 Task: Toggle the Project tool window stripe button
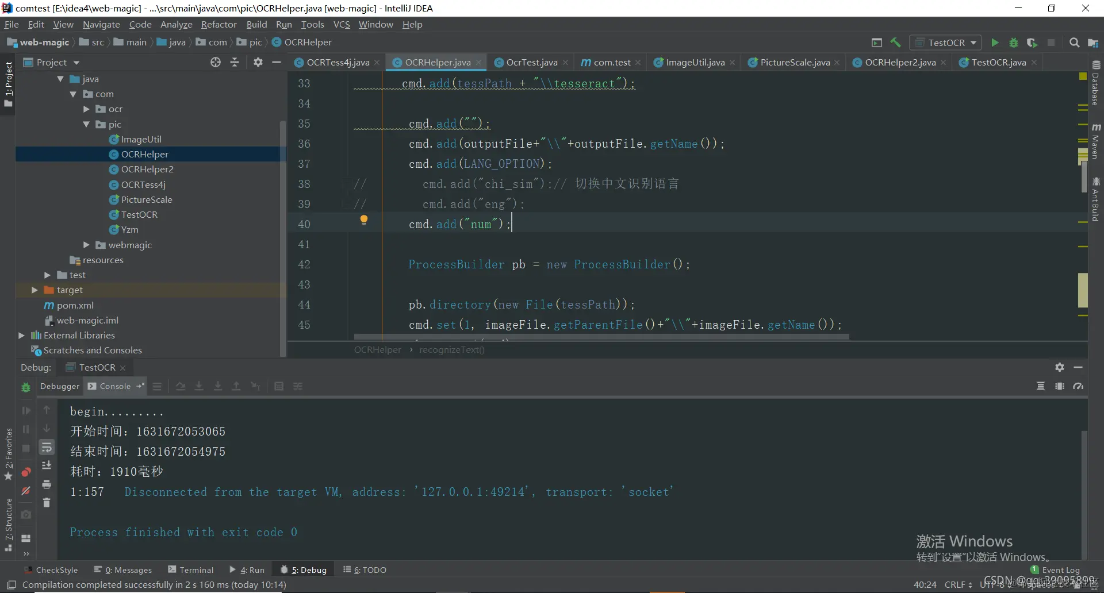coord(8,84)
